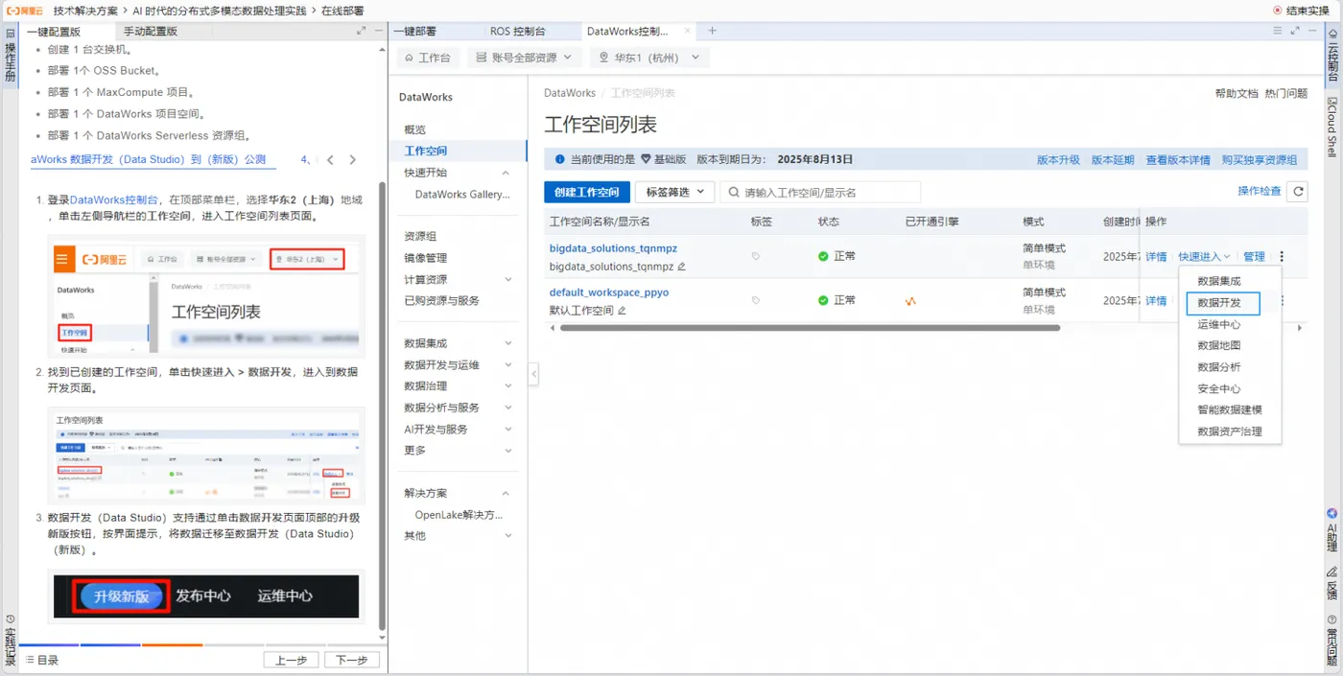This screenshot has height=676, width=1343.
Task: Add a new console tab with plus
Action: (712, 31)
